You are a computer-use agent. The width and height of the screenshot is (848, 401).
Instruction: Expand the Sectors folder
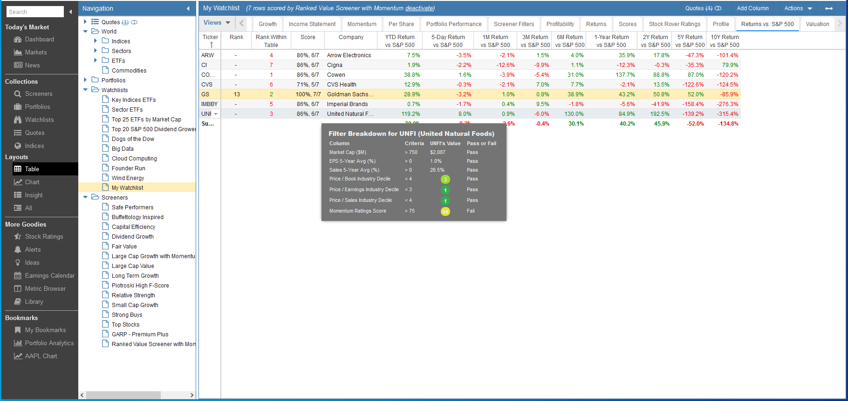click(x=96, y=51)
